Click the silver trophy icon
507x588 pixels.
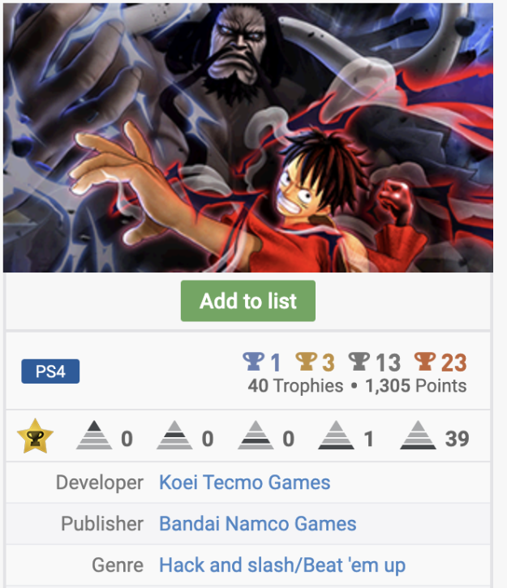click(359, 362)
